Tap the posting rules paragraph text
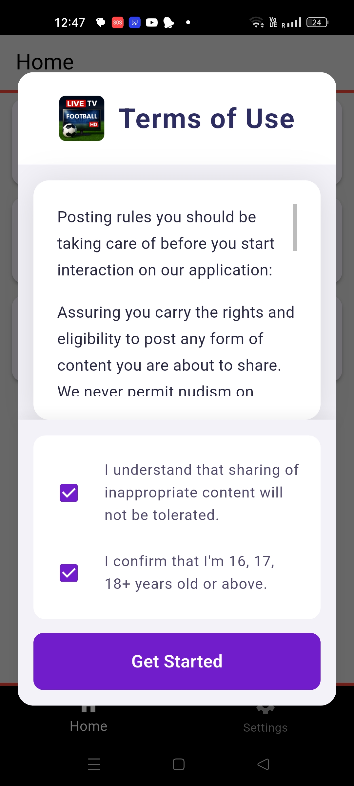Image resolution: width=354 pixels, height=786 pixels. click(x=166, y=243)
